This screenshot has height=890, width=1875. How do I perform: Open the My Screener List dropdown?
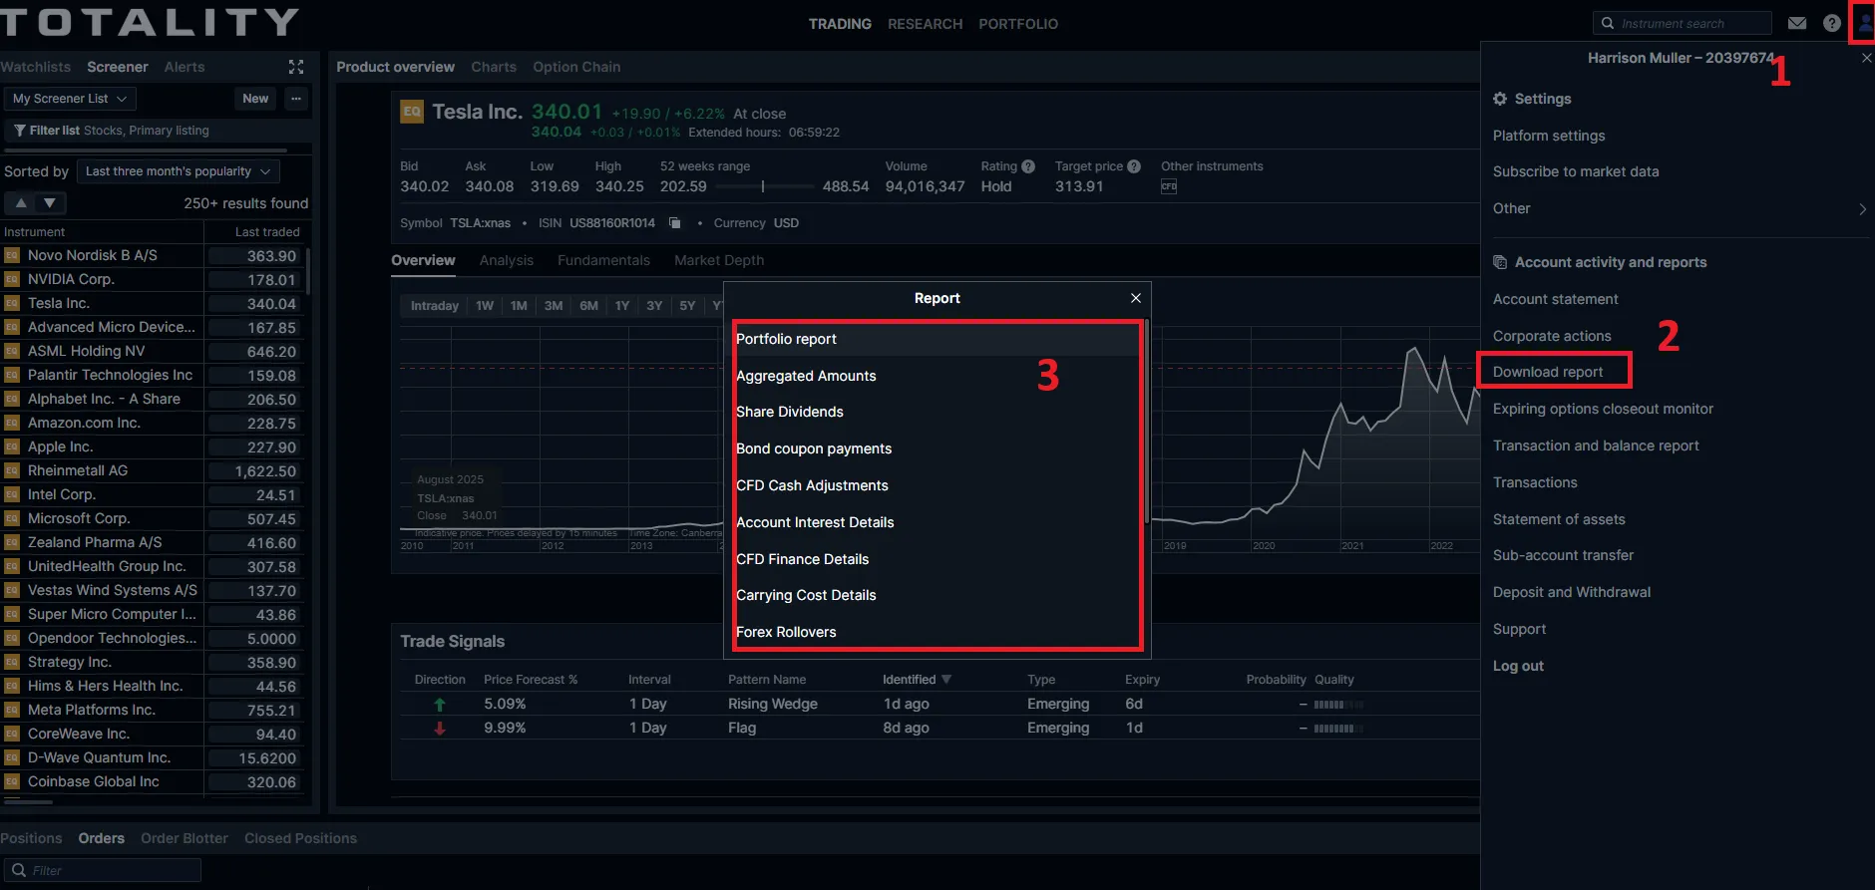[x=70, y=99]
